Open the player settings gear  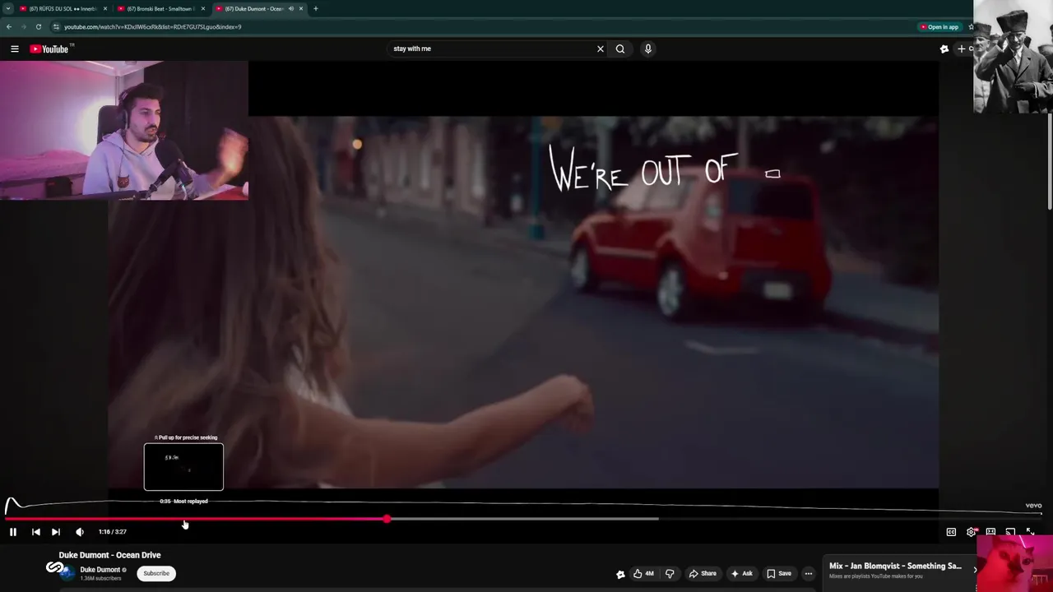(x=971, y=532)
